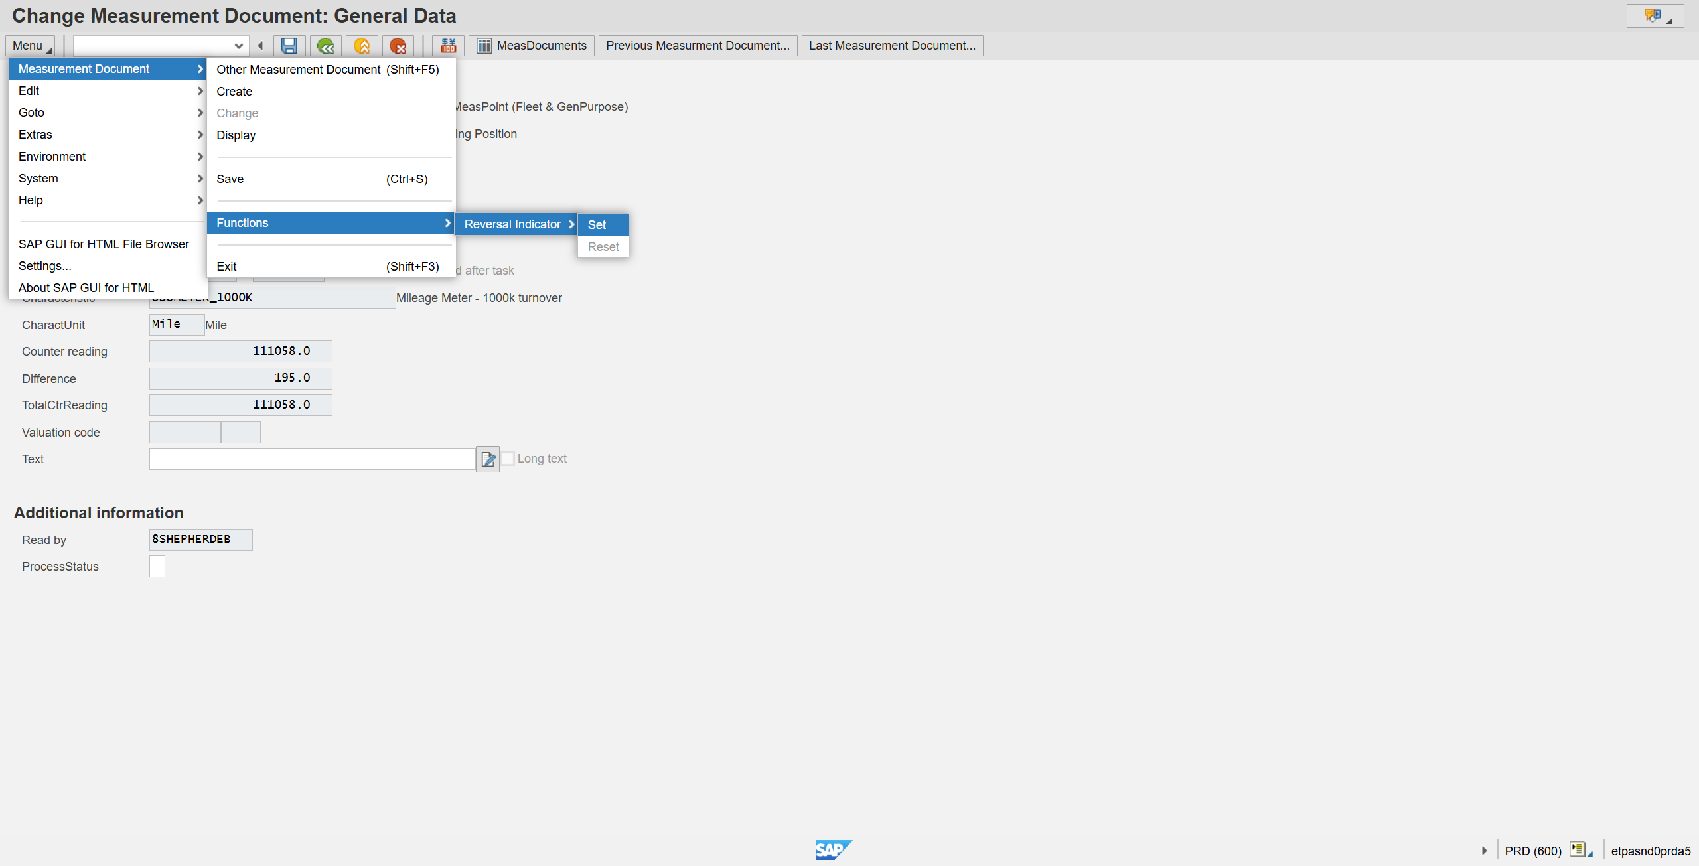Image resolution: width=1699 pixels, height=866 pixels.
Task: Click the Save disk icon in toolbar
Action: [x=289, y=46]
